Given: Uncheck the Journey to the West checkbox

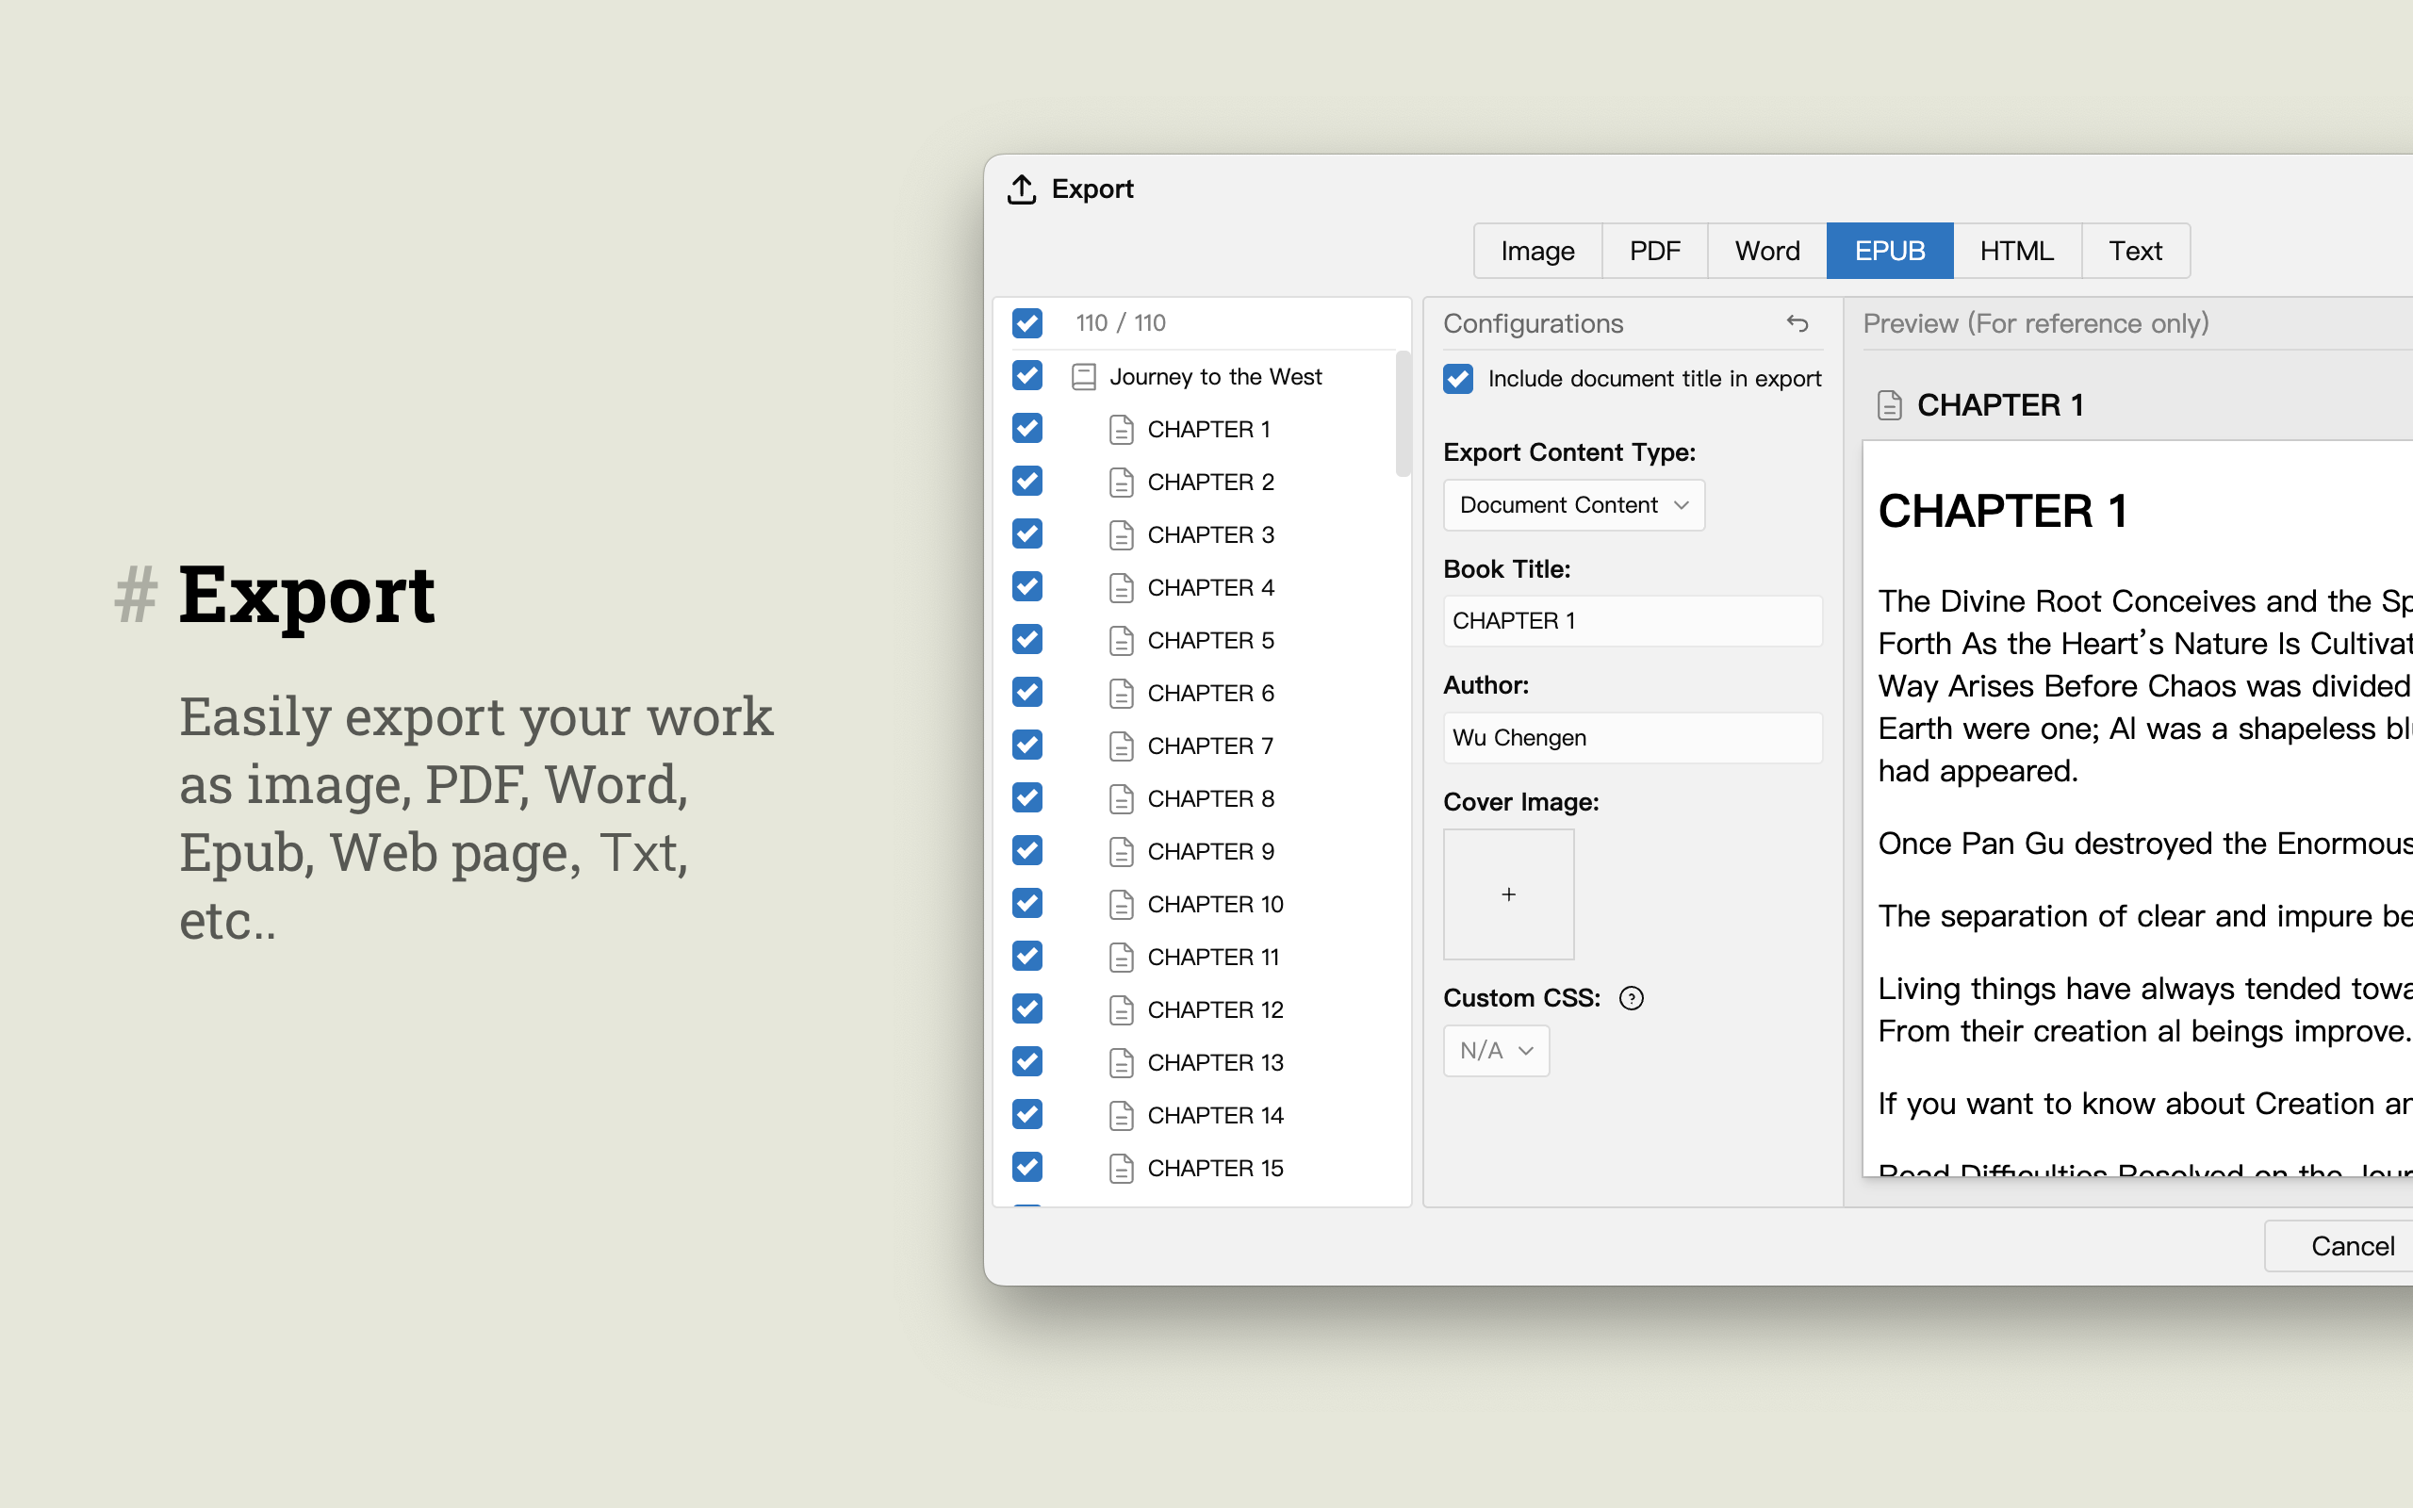Looking at the screenshot, I should click(x=1027, y=376).
